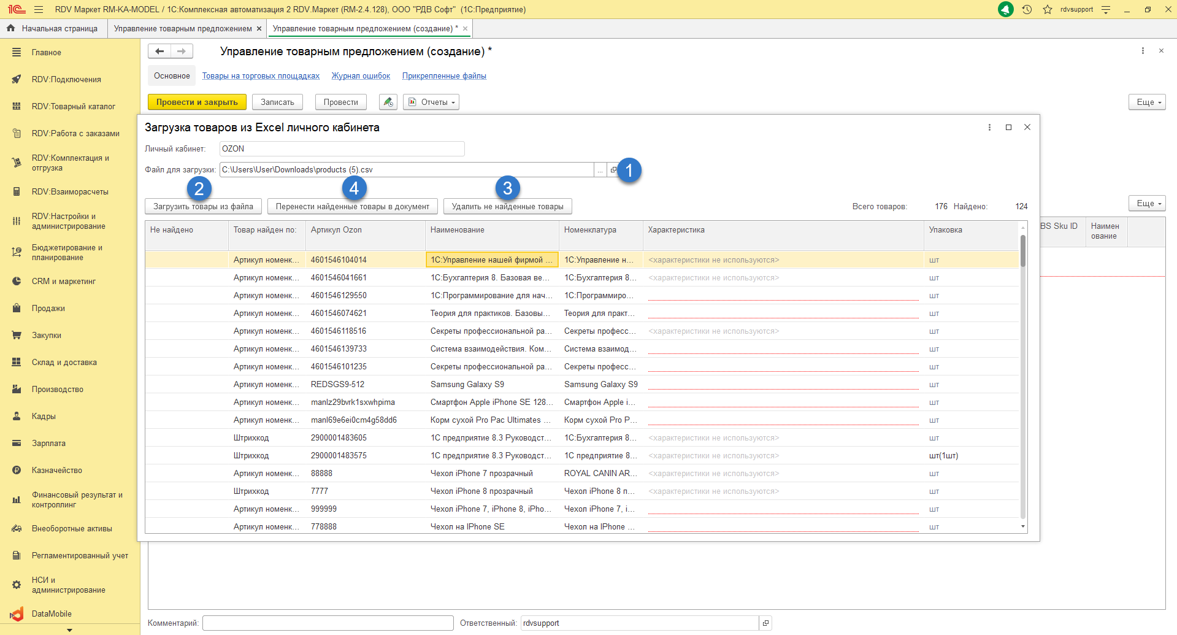Click Удалить не найденные товары button
Screen dimensions: 1177x635
pyautogui.click(x=507, y=207)
